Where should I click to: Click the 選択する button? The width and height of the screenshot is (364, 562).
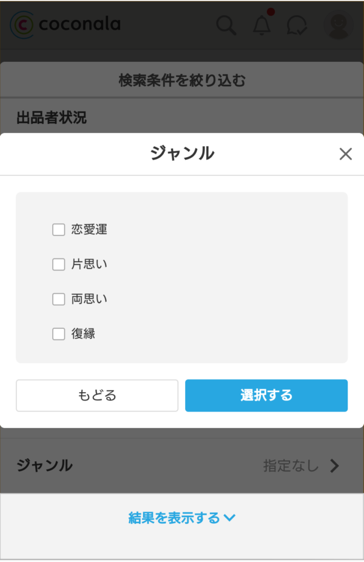[266, 396]
